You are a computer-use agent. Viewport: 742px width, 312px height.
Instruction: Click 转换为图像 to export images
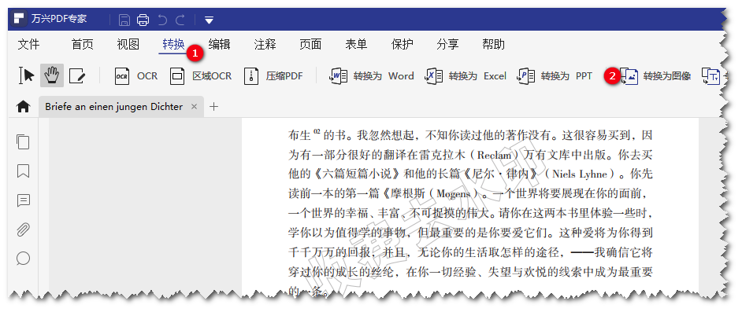pyautogui.click(x=655, y=76)
